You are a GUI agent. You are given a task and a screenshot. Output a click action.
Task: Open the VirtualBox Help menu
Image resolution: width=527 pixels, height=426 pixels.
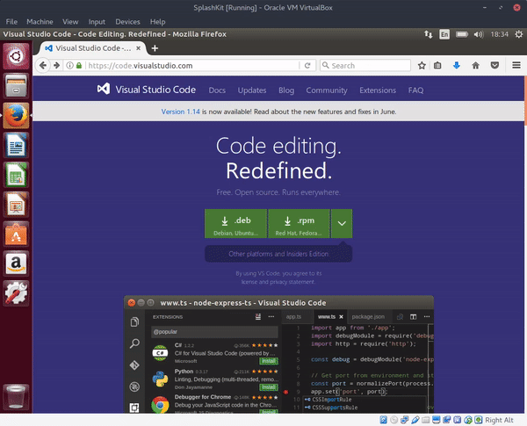157,22
